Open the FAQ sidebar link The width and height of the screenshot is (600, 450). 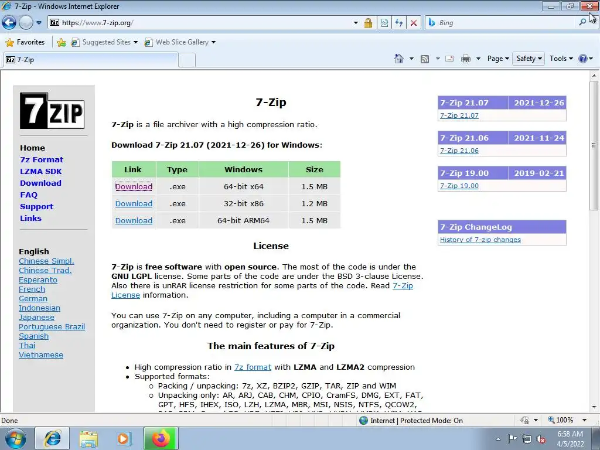(x=29, y=195)
